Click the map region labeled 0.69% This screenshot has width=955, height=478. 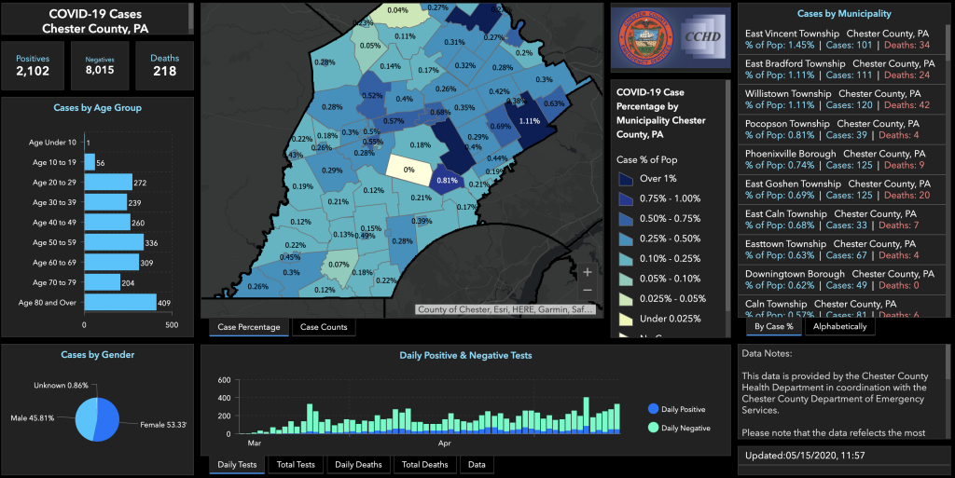point(501,127)
